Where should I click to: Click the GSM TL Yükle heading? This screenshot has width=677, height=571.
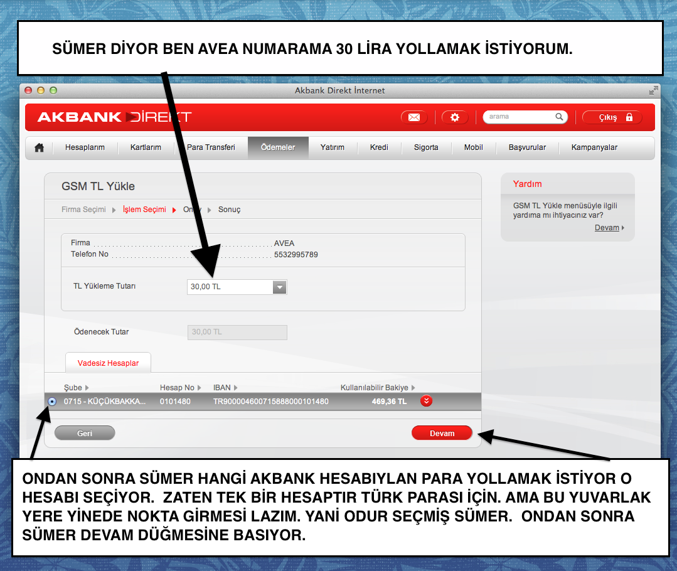click(99, 186)
